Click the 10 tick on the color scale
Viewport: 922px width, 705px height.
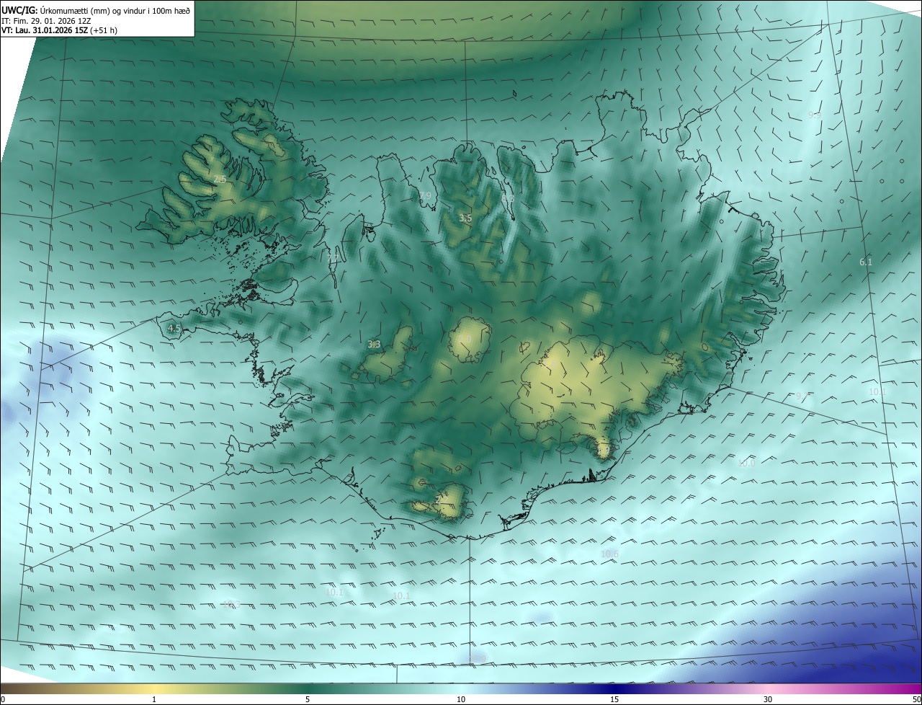[461, 699]
